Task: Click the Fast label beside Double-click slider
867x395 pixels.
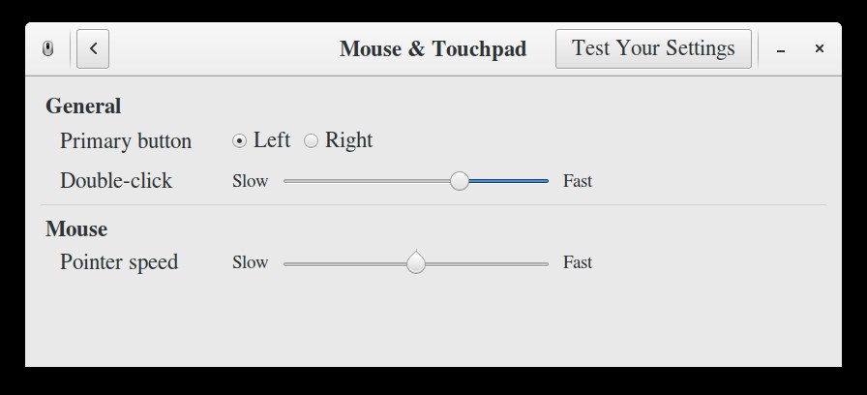Action: coord(578,181)
